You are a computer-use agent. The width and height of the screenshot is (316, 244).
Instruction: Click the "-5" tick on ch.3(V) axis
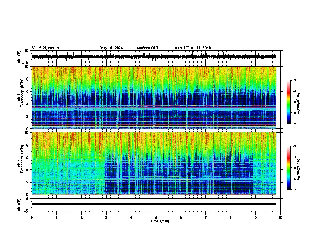(27, 211)
